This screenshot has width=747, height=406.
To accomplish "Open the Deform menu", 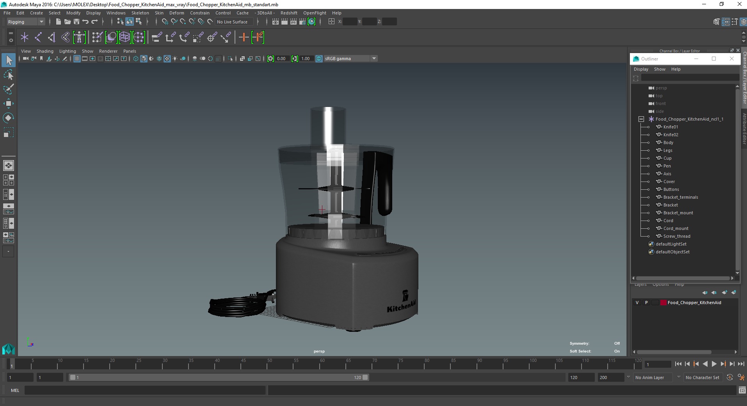I will click(x=176, y=13).
